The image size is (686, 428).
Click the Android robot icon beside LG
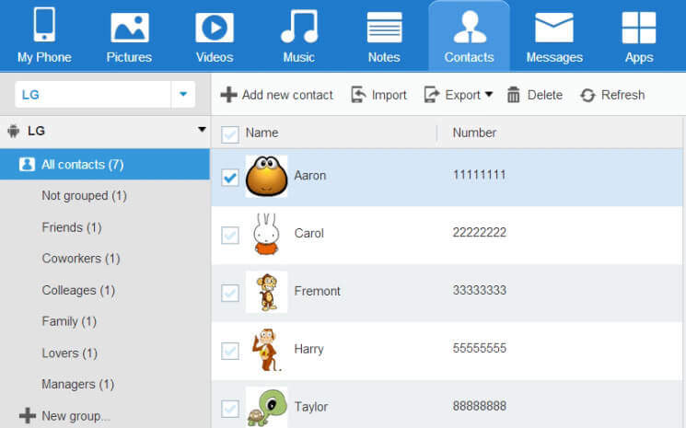[x=14, y=131]
